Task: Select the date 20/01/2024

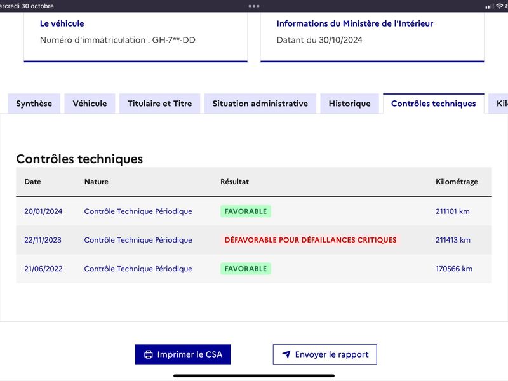Action: [43, 211]
